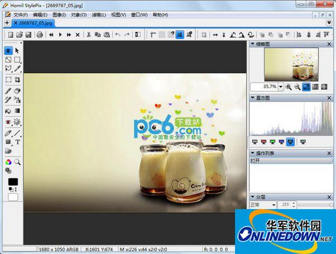
Task: Select the 打开 entry in operation list
Action: click(291, 160)
